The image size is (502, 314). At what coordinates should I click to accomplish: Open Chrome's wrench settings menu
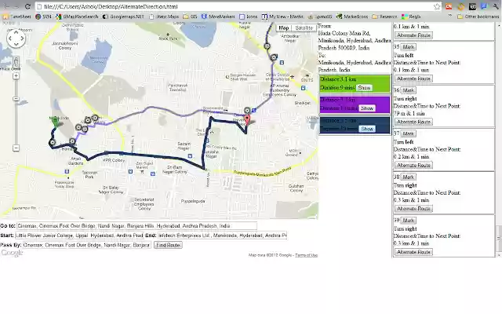click(x=495, y=6)
